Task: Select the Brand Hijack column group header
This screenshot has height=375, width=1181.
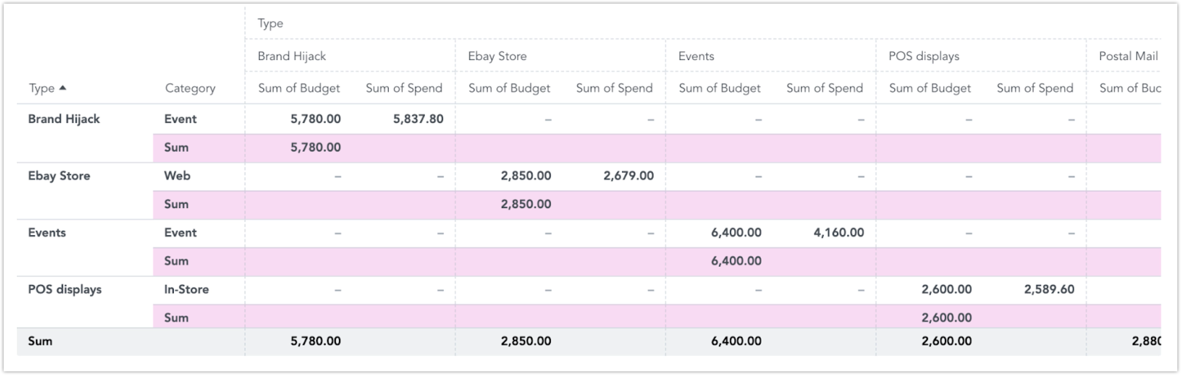Action: click(292, 56)
